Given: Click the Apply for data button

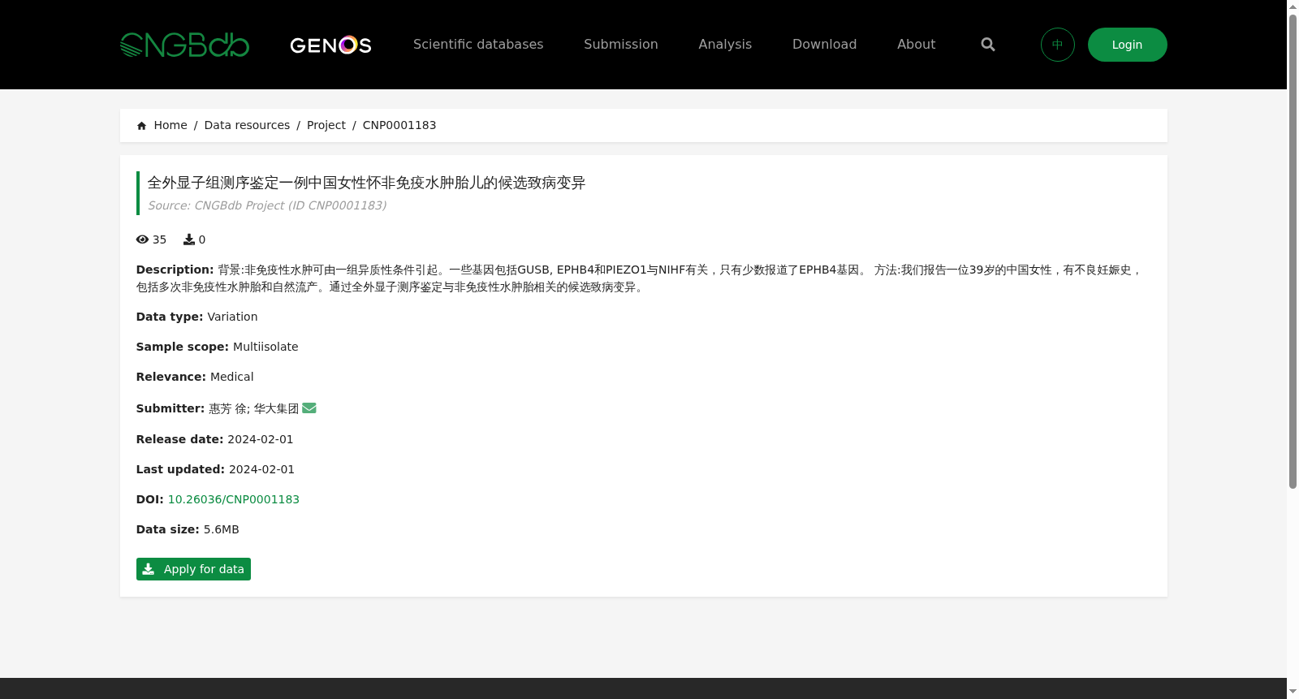Looking at the screenshot, I should pos(193,569).
